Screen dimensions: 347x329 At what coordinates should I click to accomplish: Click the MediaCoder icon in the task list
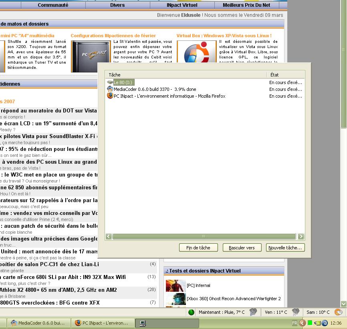(110, 89)
